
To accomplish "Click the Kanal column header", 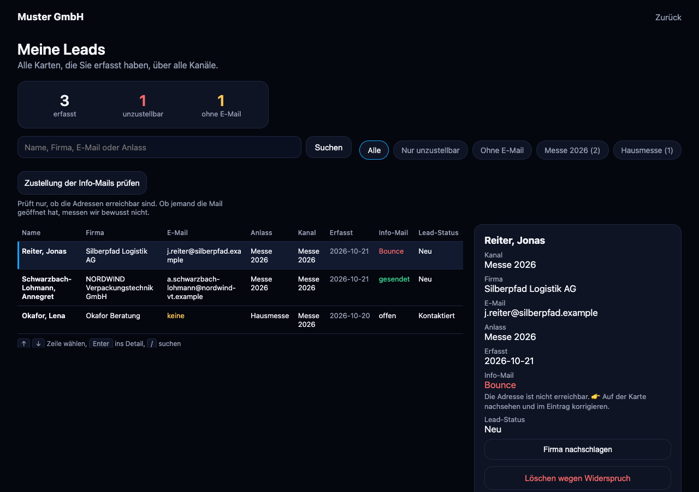I will click(x=307, y=233).
